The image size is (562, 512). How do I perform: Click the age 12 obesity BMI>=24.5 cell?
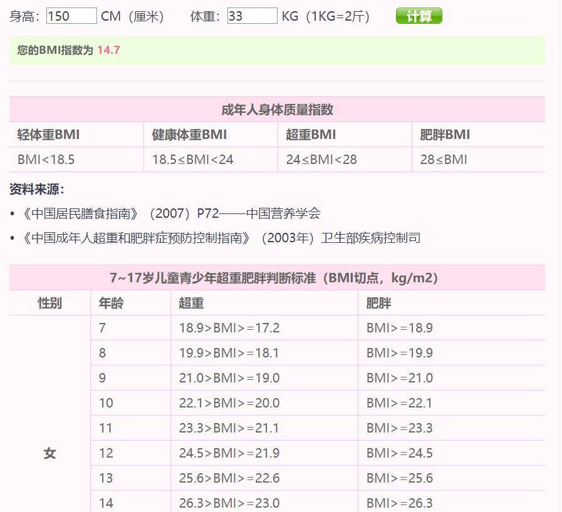tap(452, 453)
